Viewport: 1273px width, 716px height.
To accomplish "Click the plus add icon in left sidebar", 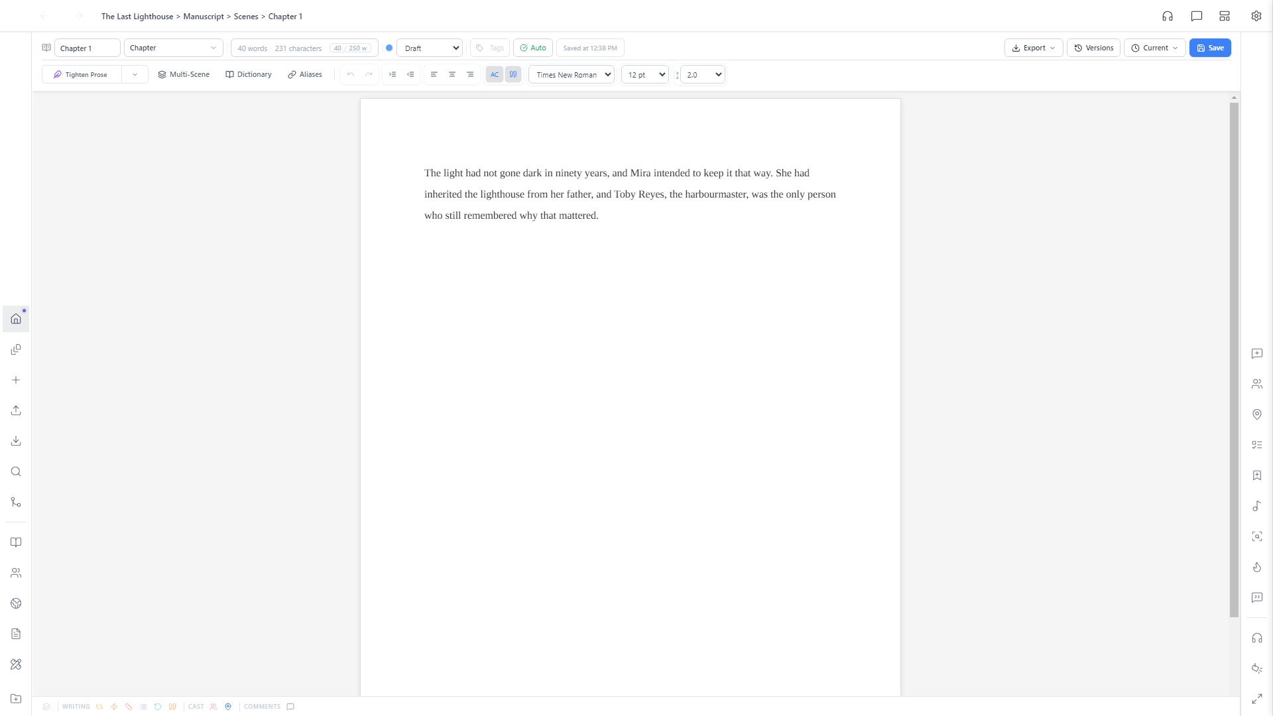I will [16, 380].
